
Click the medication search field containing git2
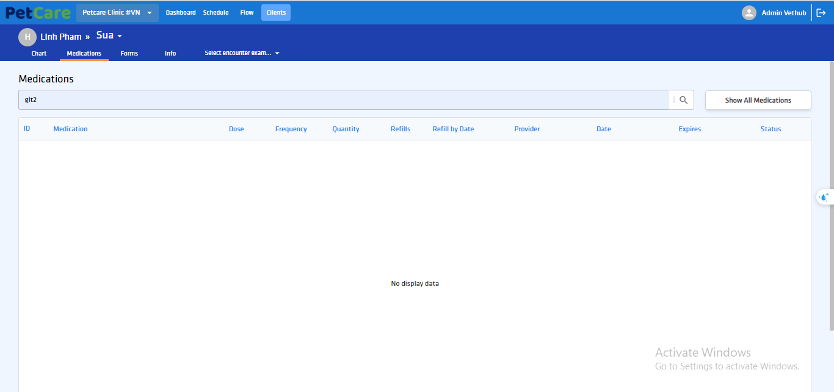[344, 100]
